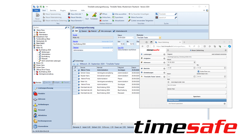This screenshot has height=137, width=241.
Task: Open Rechnungswesen from the navigation sidebar
Action: [x=35, y=121]
